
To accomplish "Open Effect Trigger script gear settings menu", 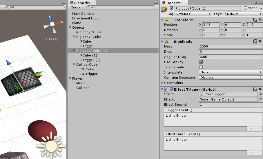I will [260, 89].
